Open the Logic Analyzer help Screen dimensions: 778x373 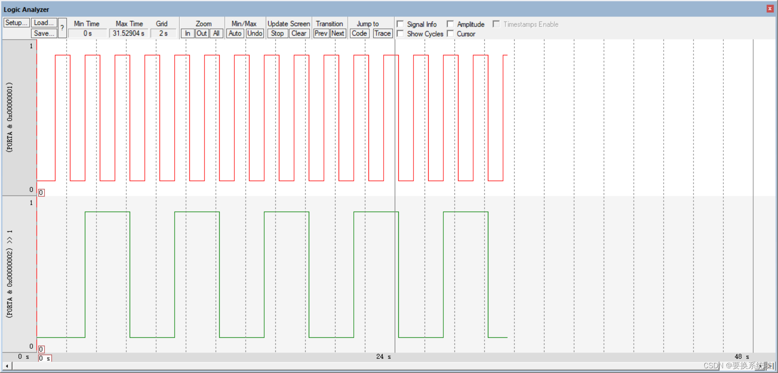tap(62, 27)
